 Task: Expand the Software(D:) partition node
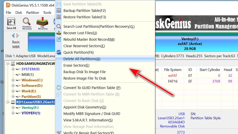tap(13, 86)
